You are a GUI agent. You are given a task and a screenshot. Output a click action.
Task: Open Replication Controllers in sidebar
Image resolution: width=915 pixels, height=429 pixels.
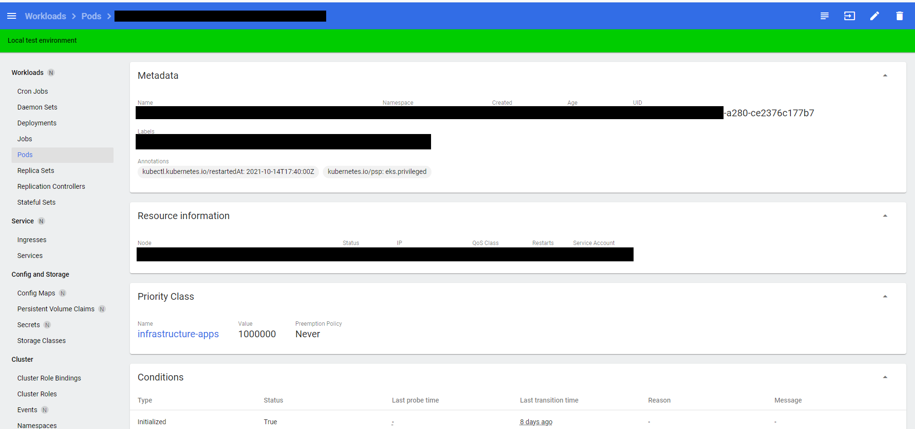coord(51,186)
